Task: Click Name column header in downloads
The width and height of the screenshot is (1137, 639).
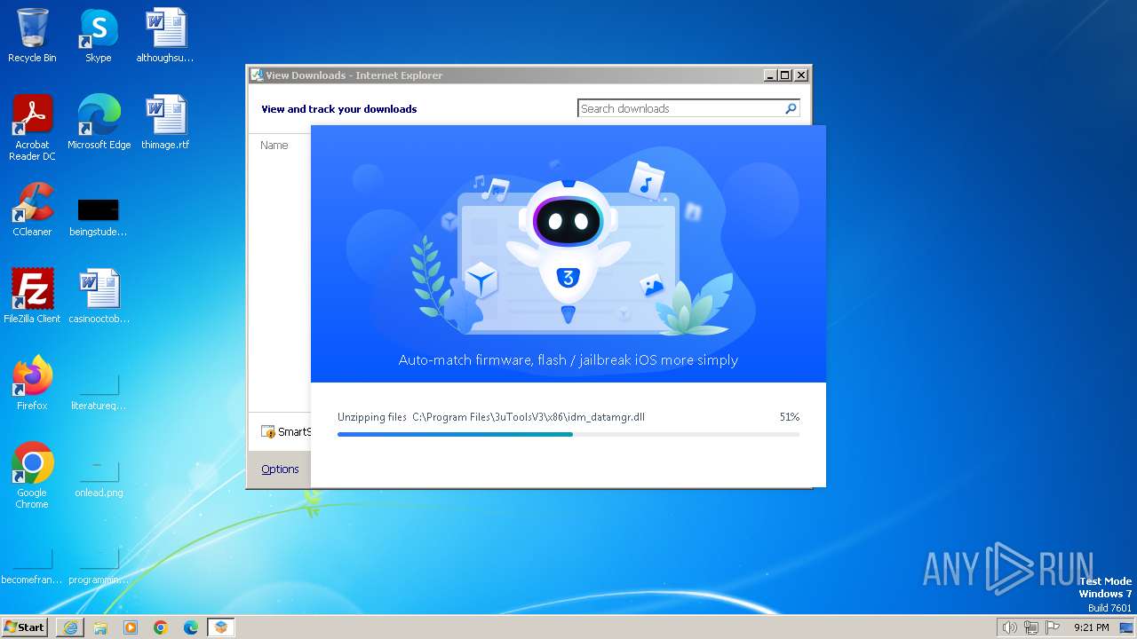Action: coord(274,145)
